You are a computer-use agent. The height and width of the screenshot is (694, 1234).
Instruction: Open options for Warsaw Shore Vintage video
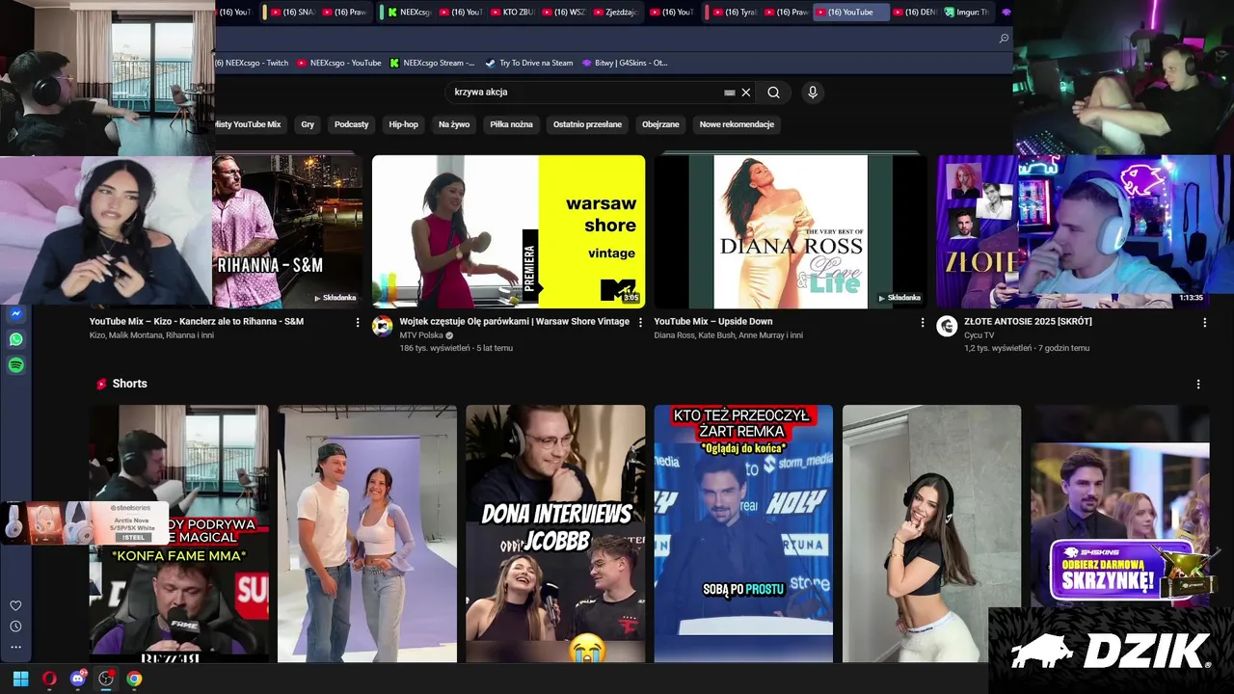tap(640, 322)
